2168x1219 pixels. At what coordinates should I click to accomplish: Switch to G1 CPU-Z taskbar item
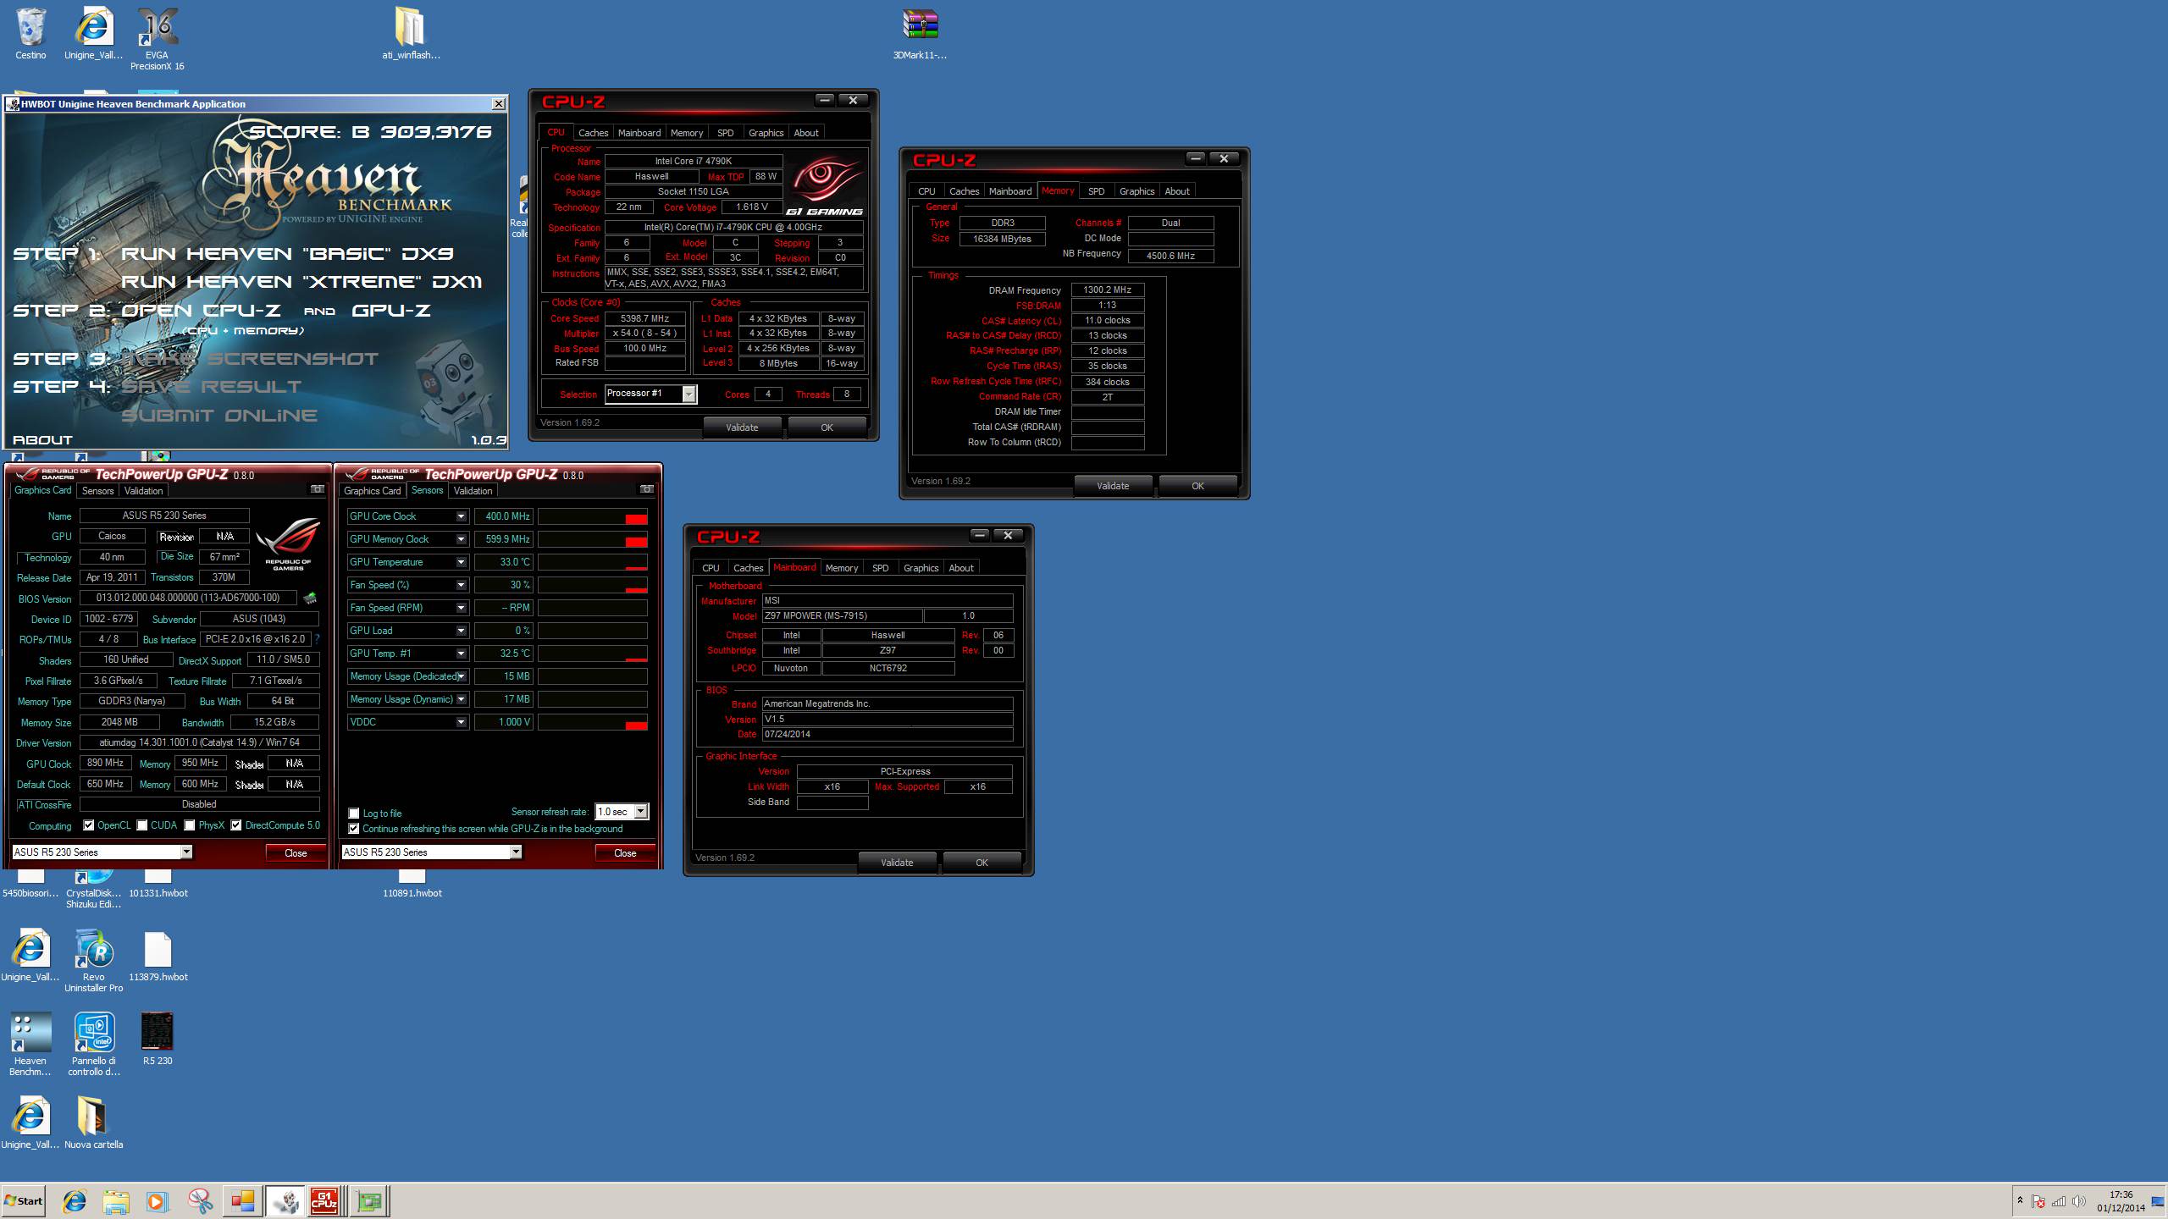coord(325,1200)
